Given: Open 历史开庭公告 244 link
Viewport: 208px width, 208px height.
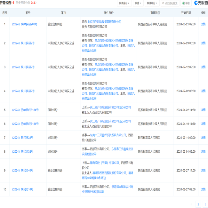Looking at the screenshot, I should [26, 3].
